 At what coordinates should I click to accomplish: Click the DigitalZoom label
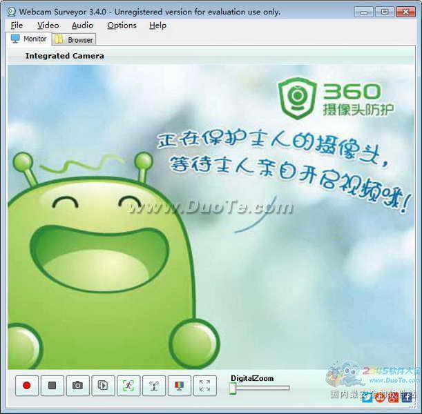click(x=252, y=378)
